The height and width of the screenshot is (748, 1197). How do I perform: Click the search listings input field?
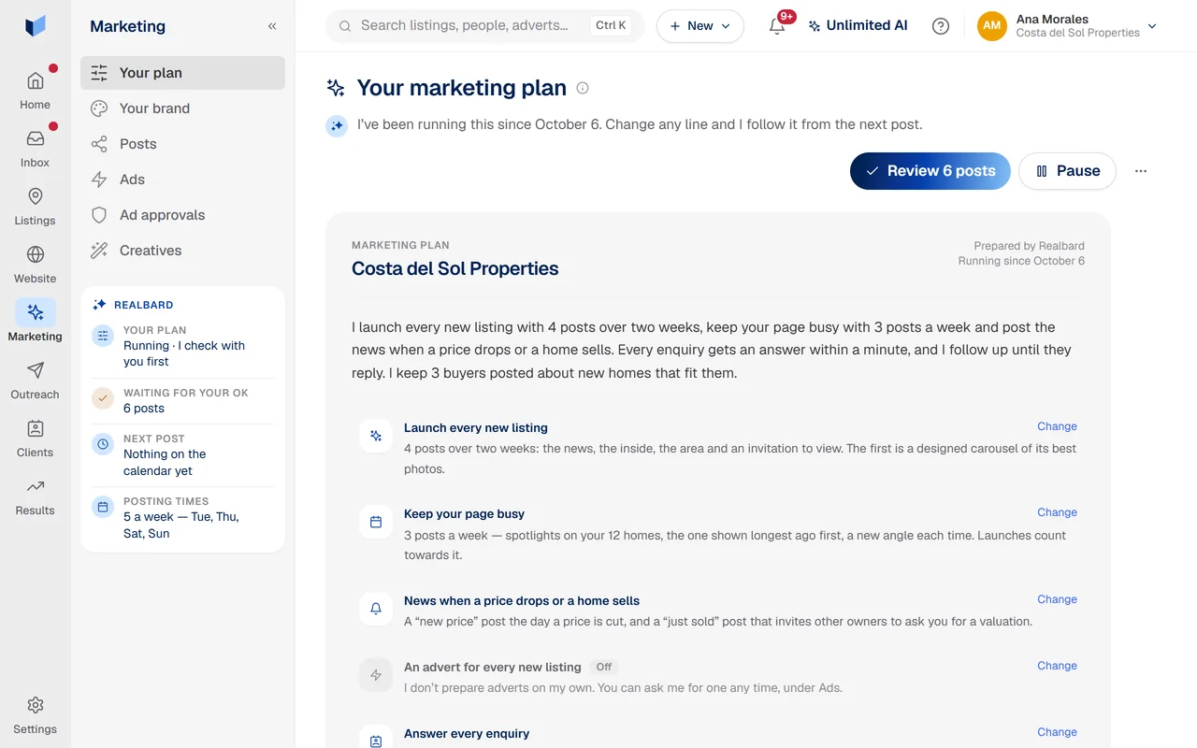coord(484,26)
